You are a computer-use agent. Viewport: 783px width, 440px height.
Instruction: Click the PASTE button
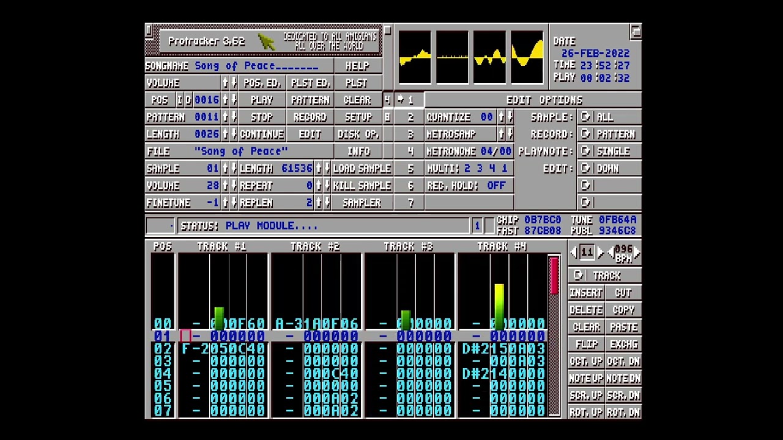point(623,328)
